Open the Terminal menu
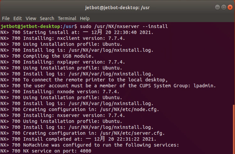 67,19
